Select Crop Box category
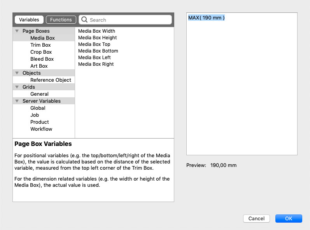 41,52
